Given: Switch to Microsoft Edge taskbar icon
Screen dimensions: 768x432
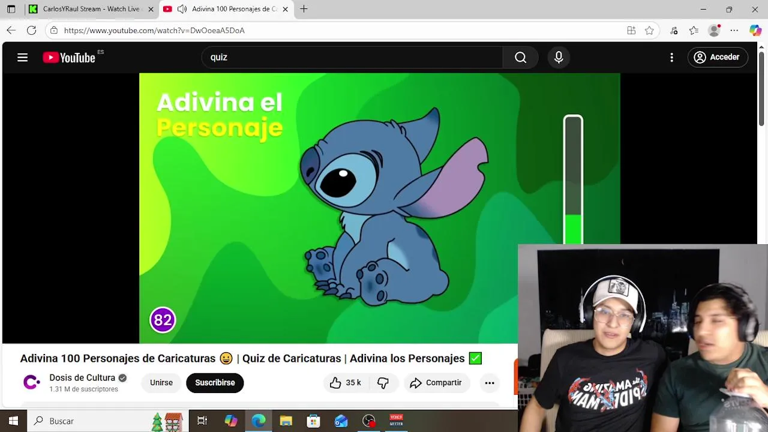Looking at the screenshot, I should pos(259,421).
